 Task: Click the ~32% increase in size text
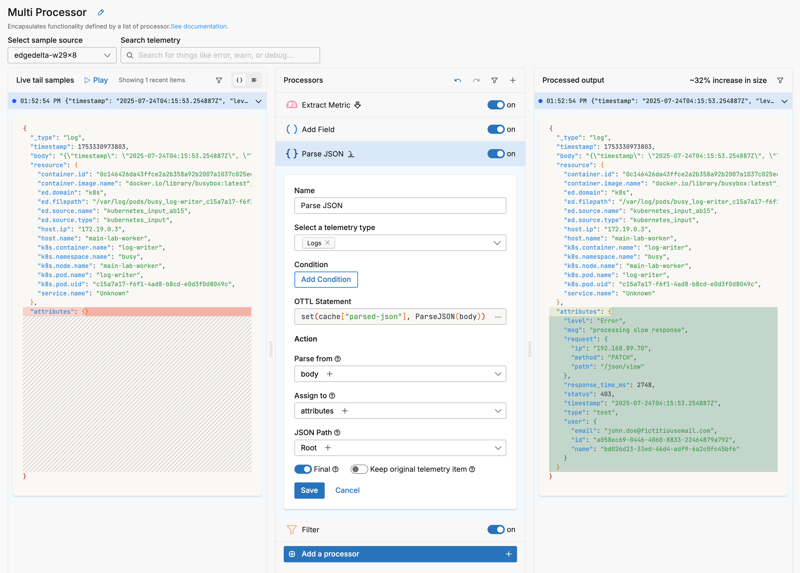pyautogui.click(x=728, y=80)
